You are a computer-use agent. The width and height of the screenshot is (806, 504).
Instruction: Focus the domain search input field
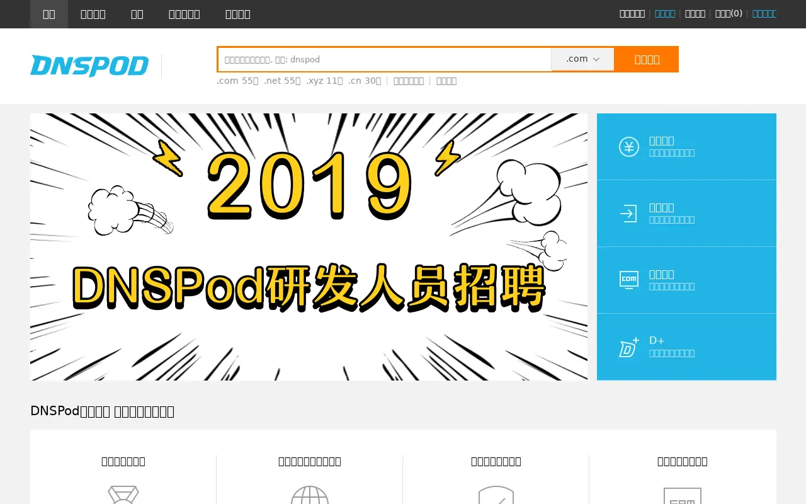[385, 59]
